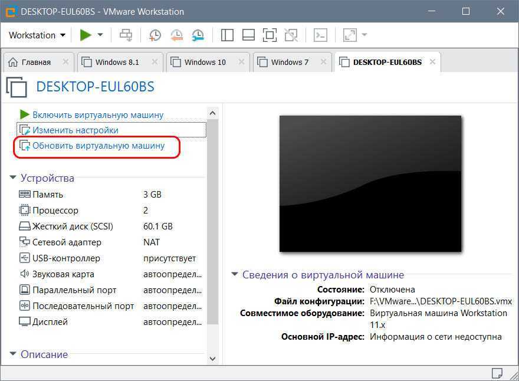Toggle the thumbnail bar view icon
Image resolution: width=519 pixels, height=381 pixels.
click(248, 35)
